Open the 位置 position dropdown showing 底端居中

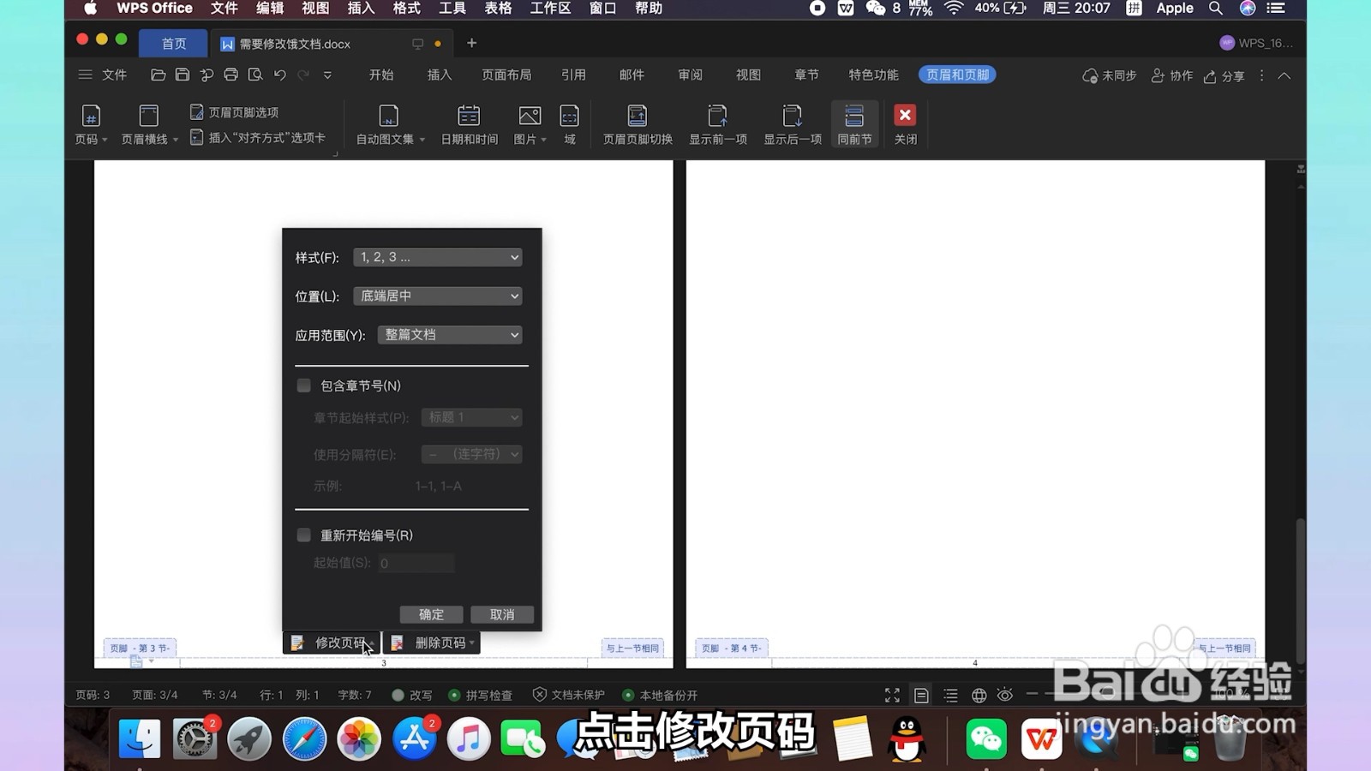(x=437, y=296)
